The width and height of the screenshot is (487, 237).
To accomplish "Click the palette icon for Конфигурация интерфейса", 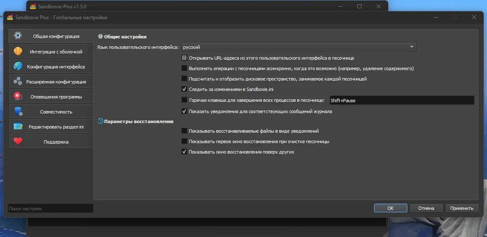I will 18,66.
